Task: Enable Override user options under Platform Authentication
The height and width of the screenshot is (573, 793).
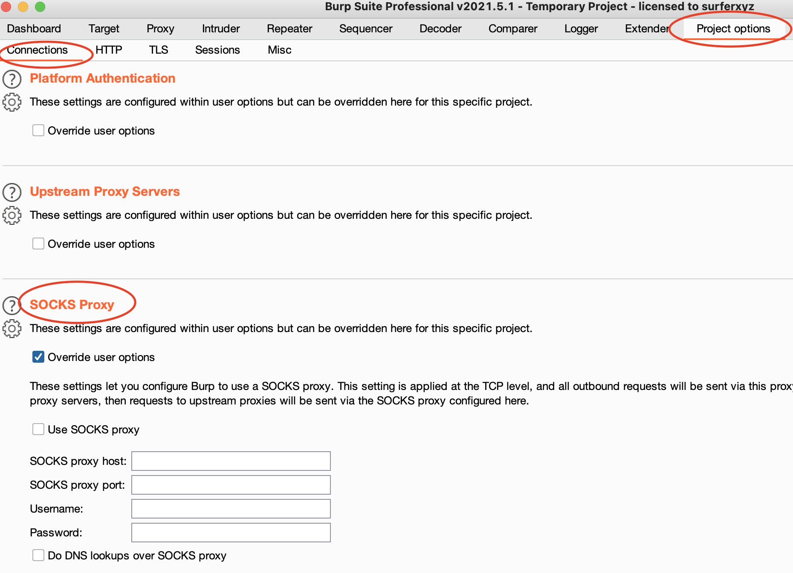Action: click(38, 130)
